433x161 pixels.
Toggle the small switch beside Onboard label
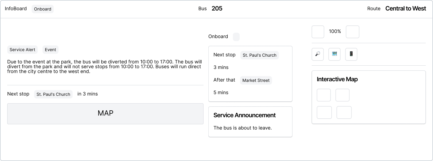coord(236,37)
